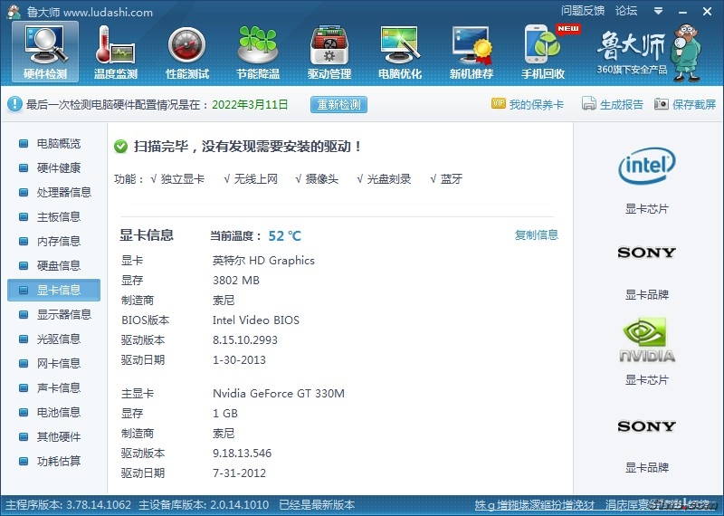Click the 复制信息 link

[x=536, y=235]
